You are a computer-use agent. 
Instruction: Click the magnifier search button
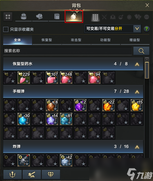141,51
